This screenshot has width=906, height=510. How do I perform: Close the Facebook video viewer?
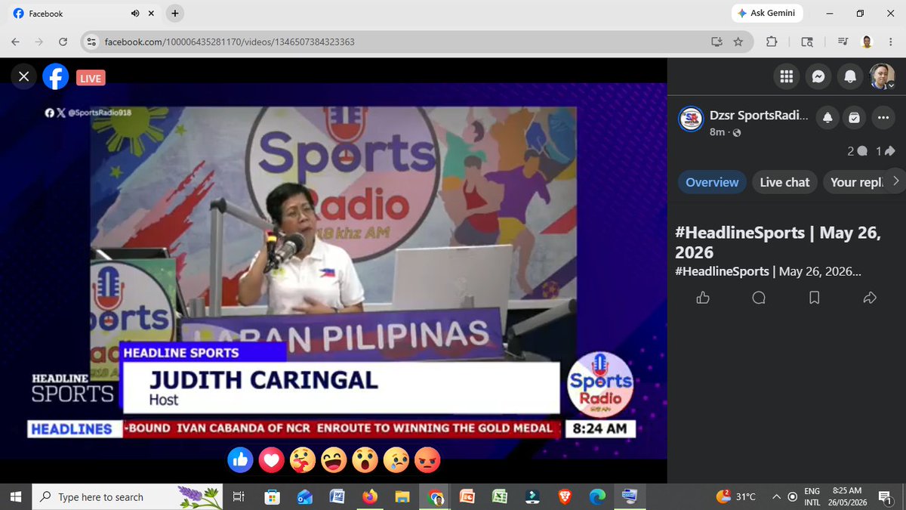pos(24,76)
